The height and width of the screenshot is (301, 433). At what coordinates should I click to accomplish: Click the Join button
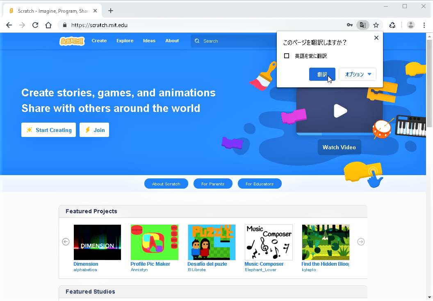pyautogui.click(x=94, y=130)
